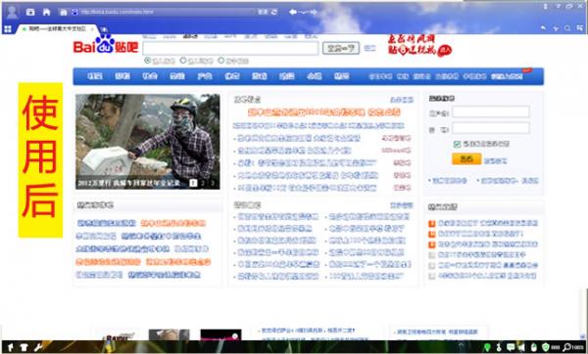
Task: Switch carousel to slide 3
Action: coord(213,183)
